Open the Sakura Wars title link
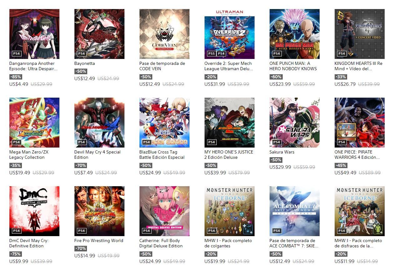395x272 pixels. (x=282, y=152)
